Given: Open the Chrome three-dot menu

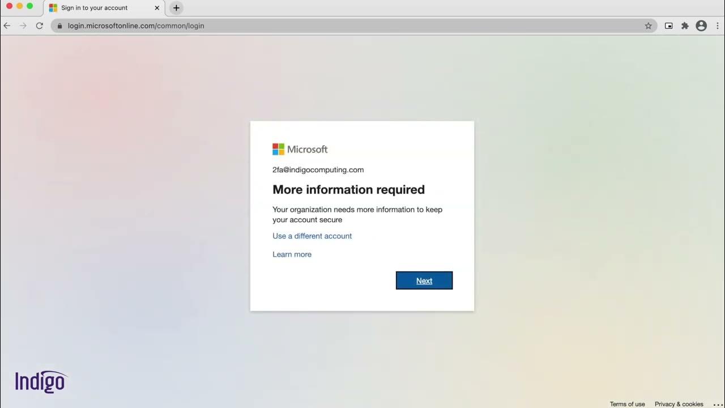Looking at the screenshot, I should click(718, 25).
